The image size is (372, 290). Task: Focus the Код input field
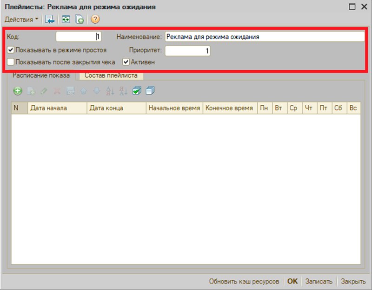tap(79, 37)
